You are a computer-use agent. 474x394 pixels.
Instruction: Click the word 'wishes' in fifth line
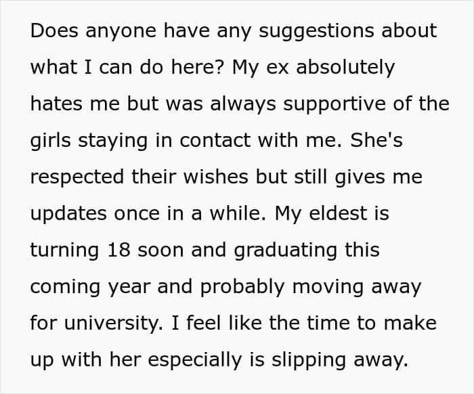tap(215, 177)
